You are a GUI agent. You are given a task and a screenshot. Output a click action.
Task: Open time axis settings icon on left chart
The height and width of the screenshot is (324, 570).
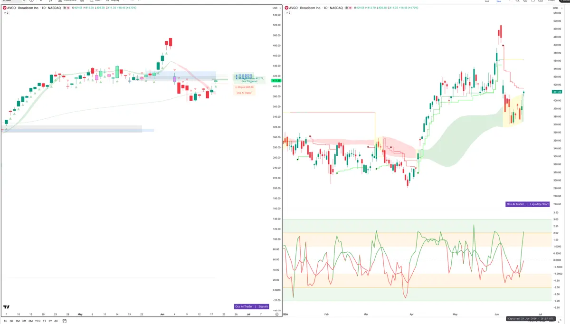[277, 314]
